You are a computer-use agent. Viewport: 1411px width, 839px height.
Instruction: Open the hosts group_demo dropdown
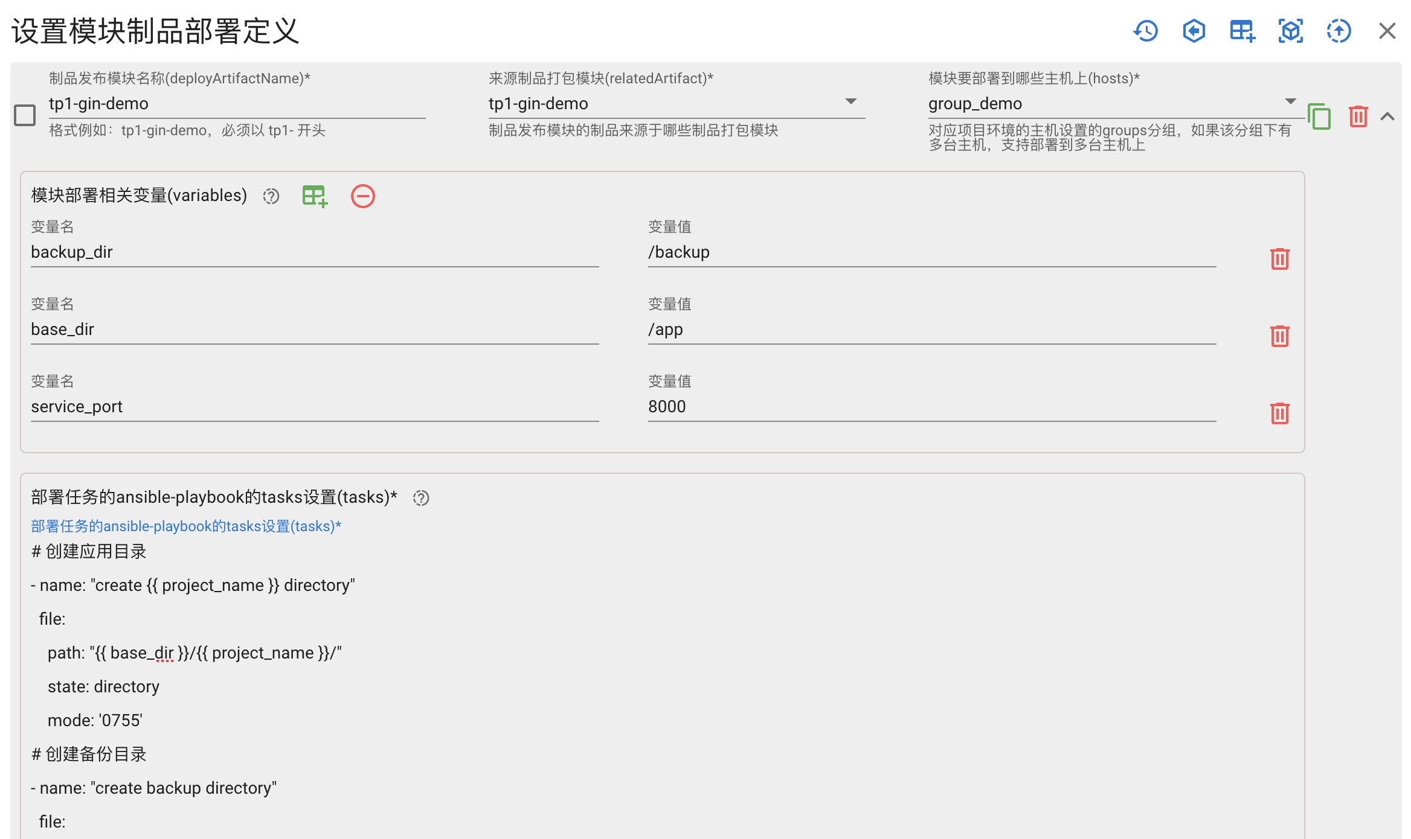pos(1291,101)
